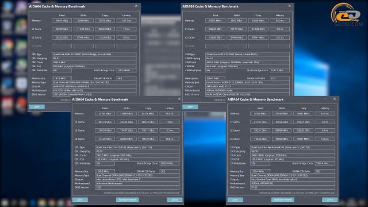This screenshot has height=207, width=368.
Task: Click Memory Type field showing DDR3-2133 SDRAM
Action: point(247,82)
